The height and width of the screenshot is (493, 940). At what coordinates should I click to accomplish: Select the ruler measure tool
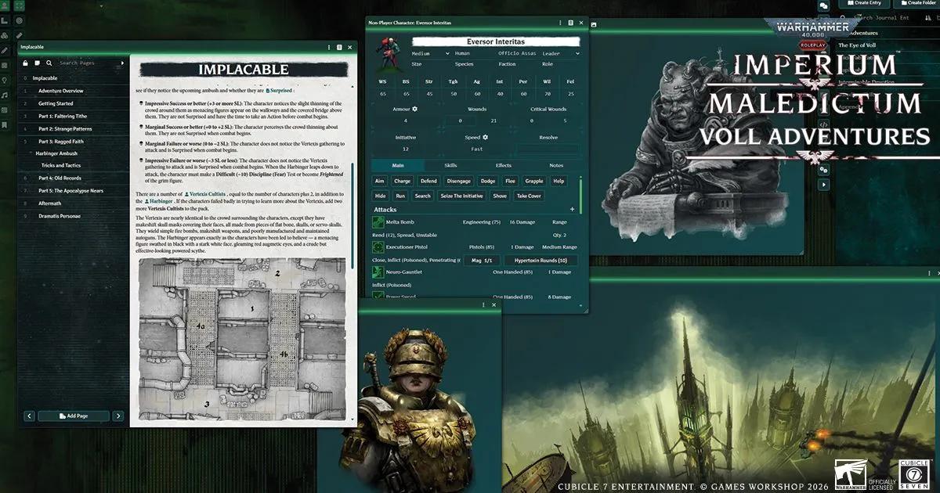click(x=19, y=35)
